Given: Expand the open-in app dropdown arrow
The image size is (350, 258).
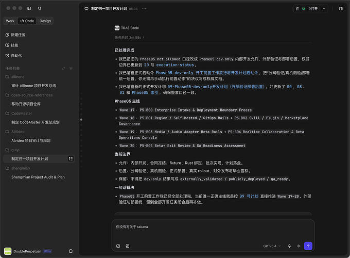Looking at the screenshot, I should tap(324, 9).
